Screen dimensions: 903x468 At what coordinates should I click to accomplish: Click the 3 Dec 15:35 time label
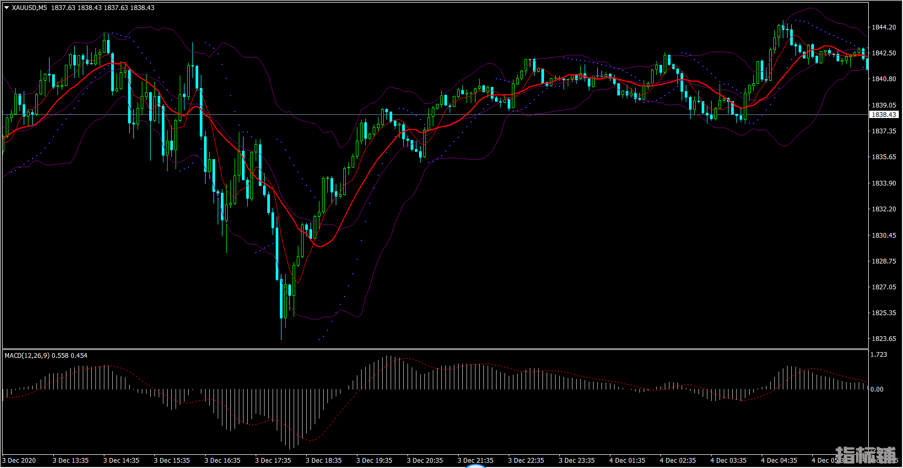coord(172,461)
